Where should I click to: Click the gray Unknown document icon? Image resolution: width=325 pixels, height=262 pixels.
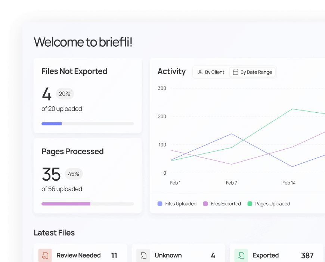coord(143,255)
